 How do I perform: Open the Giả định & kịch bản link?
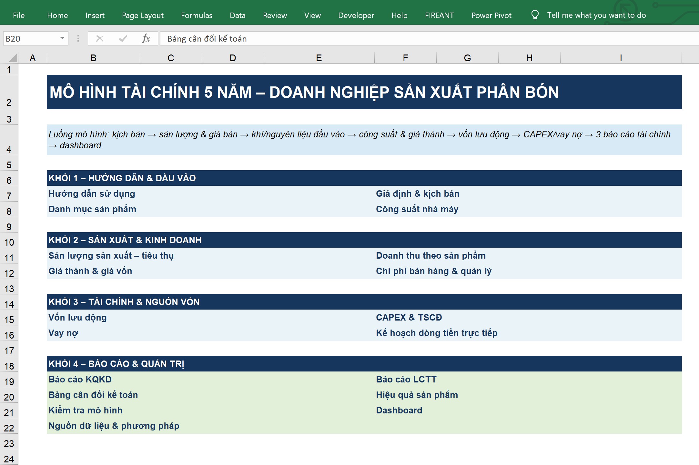(x=417, y=194)
